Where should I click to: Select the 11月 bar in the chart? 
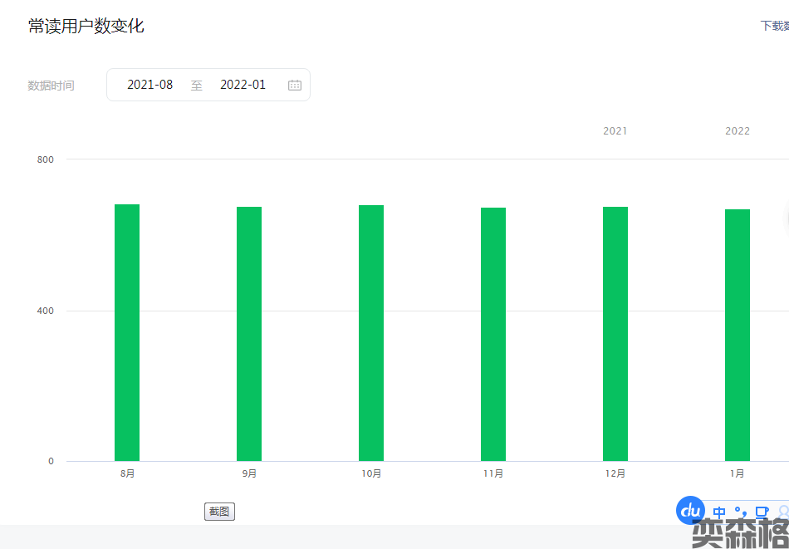click(493, 334)
